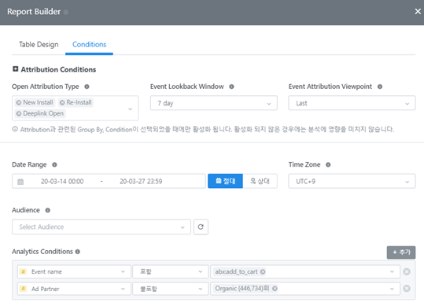This screenshot has width=424, height=306.
Task: Switch to the Table Design tab
Action: 39,44
